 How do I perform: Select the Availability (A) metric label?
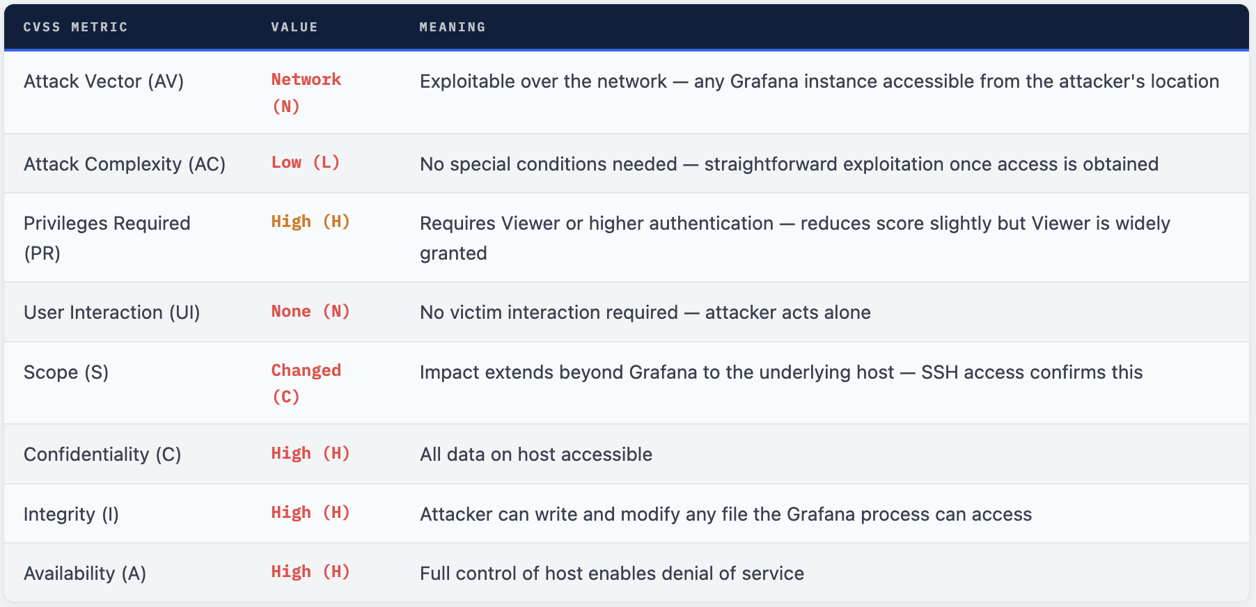tap(85, 574)
